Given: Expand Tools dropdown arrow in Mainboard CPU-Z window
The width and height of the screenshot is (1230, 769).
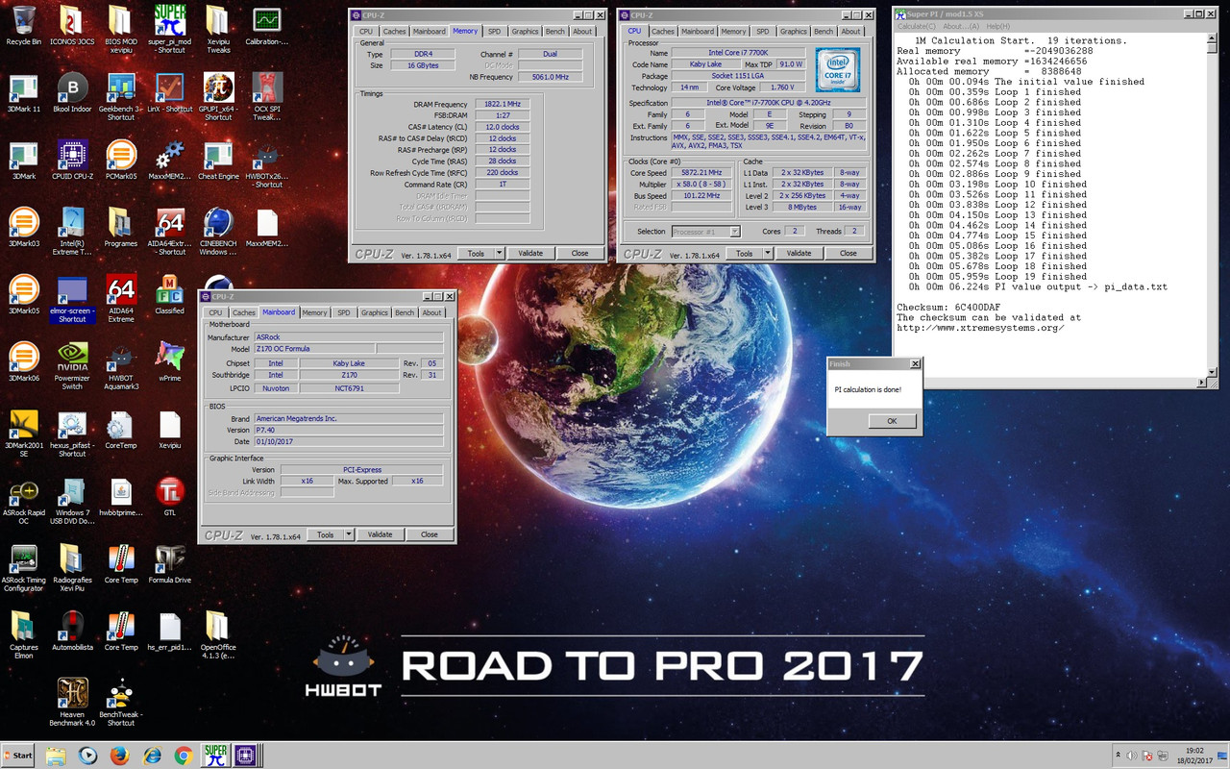Looking at the screenshot, I should point(349,534).
